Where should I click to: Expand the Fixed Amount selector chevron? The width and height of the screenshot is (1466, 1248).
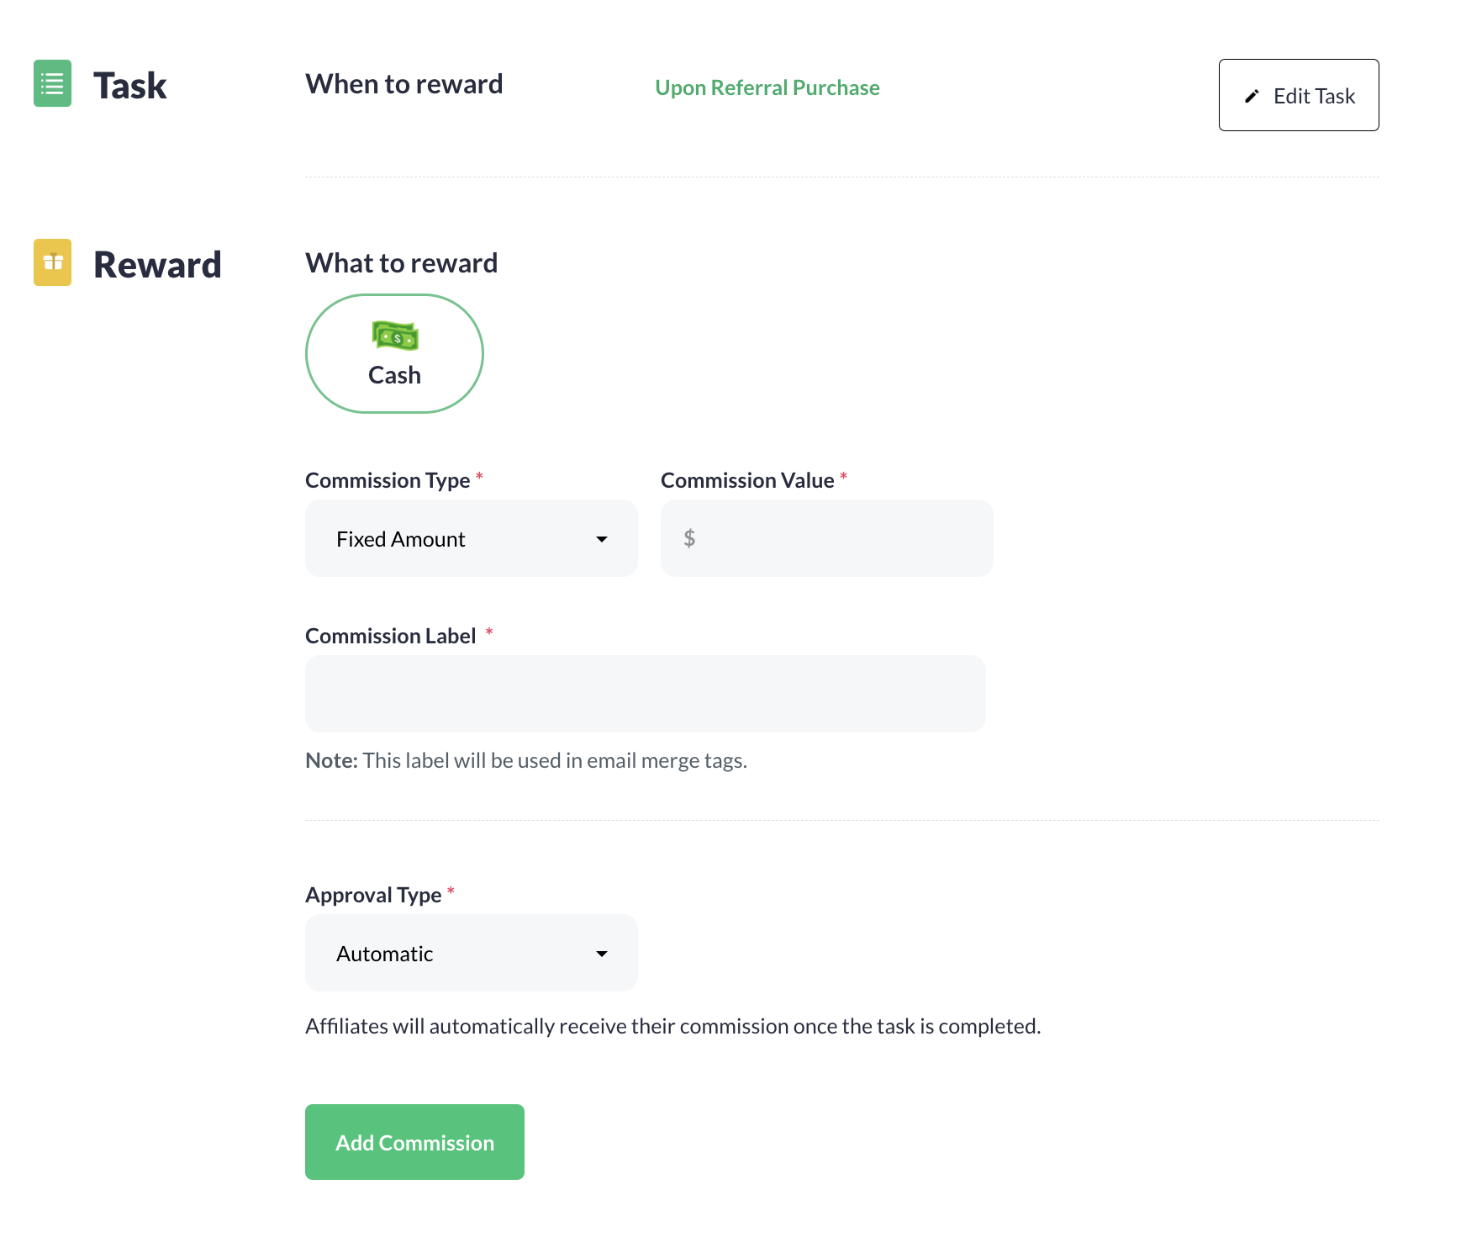click(x=602, y=539)
